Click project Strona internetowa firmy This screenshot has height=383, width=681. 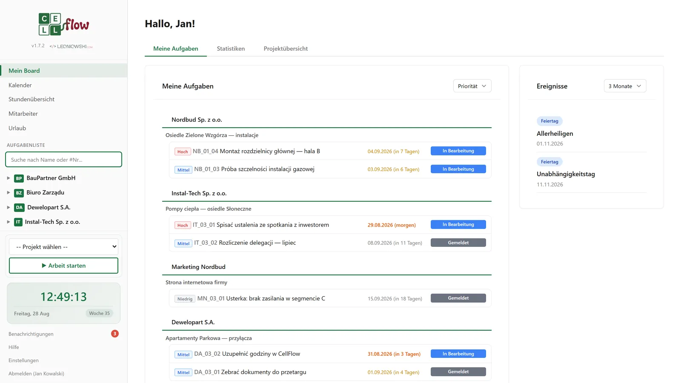click(x=196, y=283)
